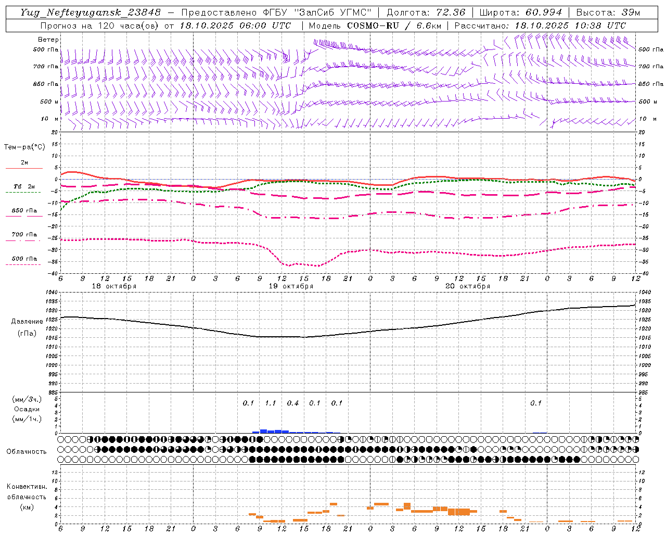Click the Конвективн. label of convective cloud panel
The height and width of the screenshot is (533, 666).
(x=27, y=487)
